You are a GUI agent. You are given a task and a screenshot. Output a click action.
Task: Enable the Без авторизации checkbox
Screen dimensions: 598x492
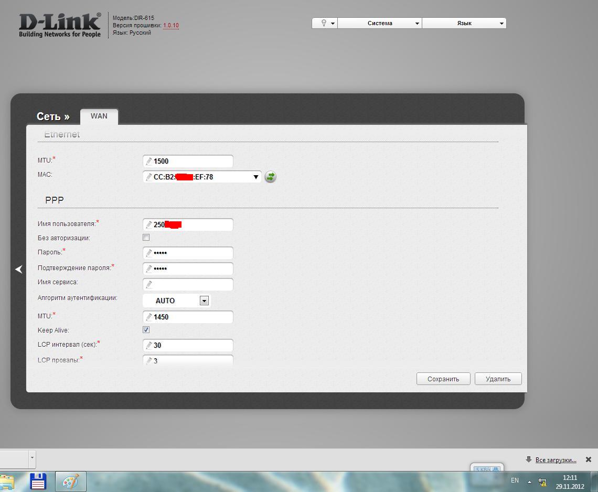(146, 238)
